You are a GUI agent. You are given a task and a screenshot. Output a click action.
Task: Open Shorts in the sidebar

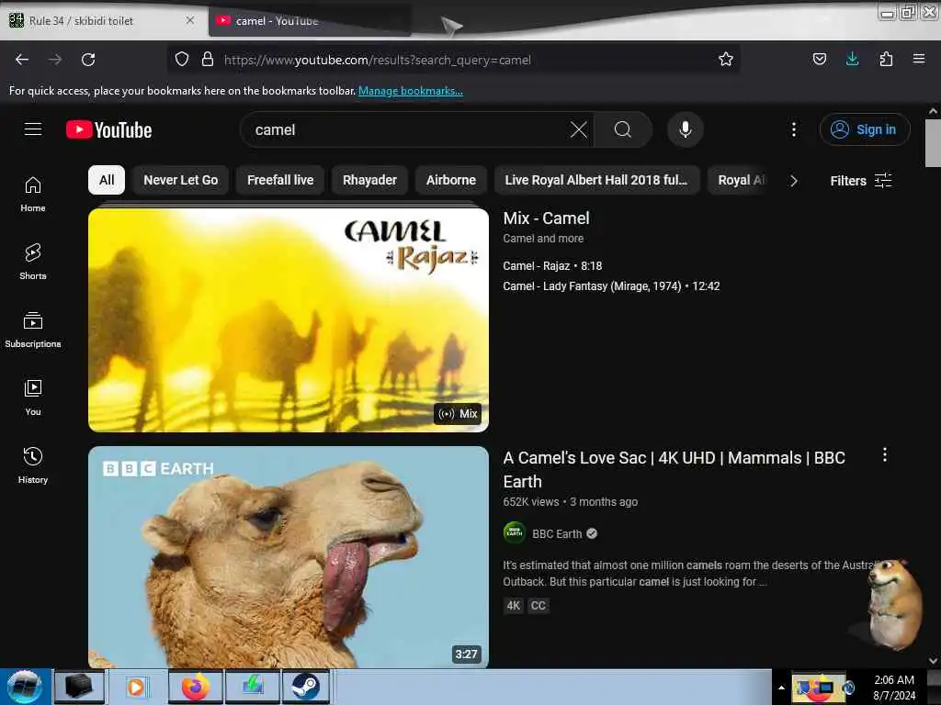(x=33, y=262)
